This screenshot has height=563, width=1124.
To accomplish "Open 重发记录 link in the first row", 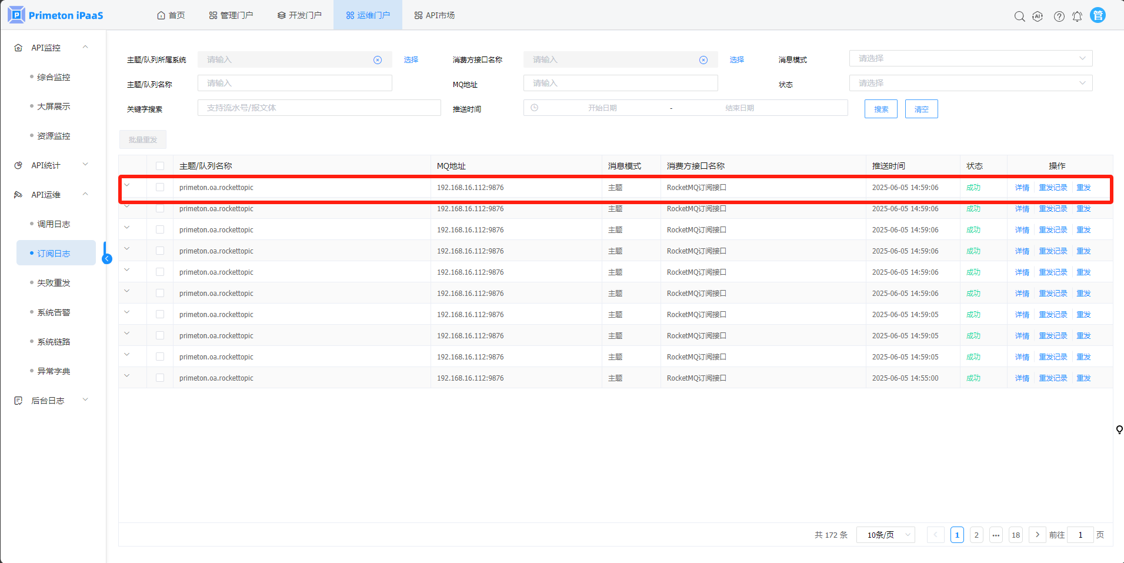I will click(x=1052, y=188).
